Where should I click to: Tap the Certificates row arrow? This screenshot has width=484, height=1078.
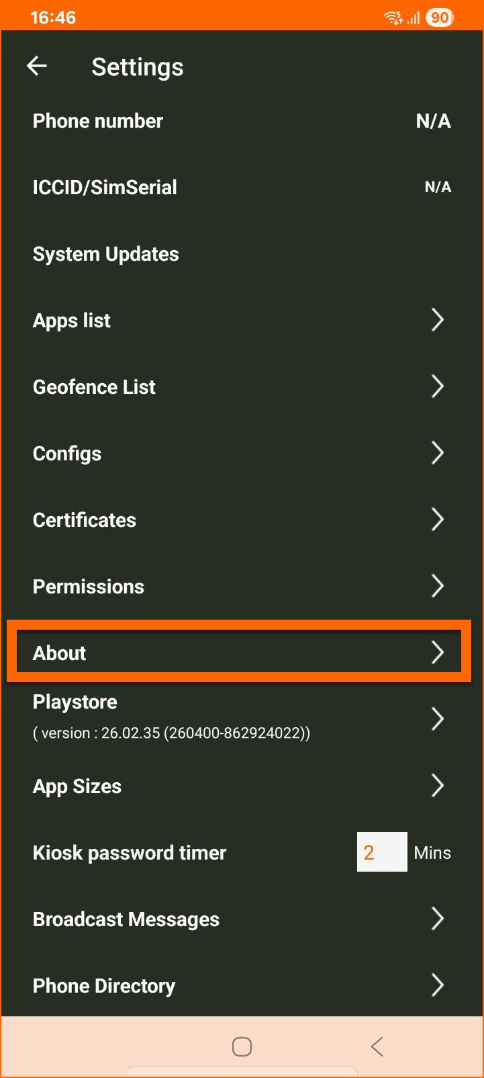437,520
